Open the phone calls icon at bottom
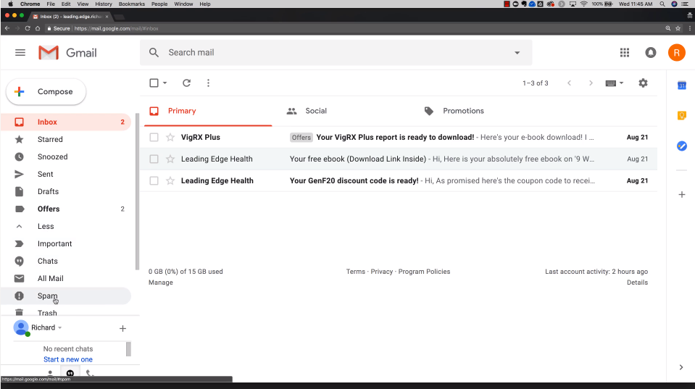Image resolution: width=695 pixels, height=389 pixels. tap(90, 373)
